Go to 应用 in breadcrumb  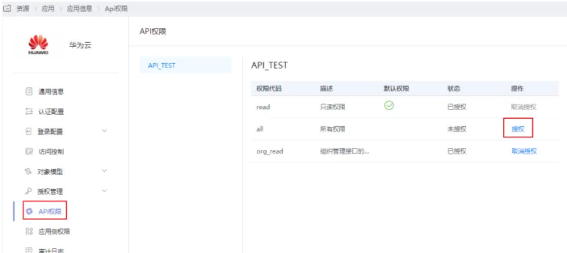coord(47,9)
